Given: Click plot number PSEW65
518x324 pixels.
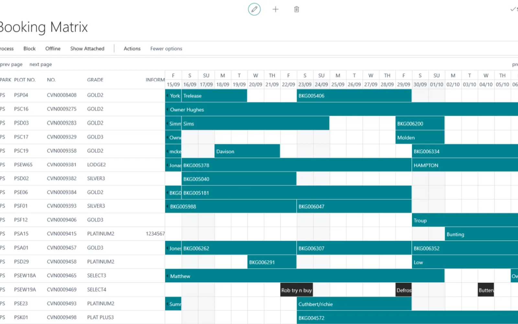Looking at the screenshot, I should point(23,165).
